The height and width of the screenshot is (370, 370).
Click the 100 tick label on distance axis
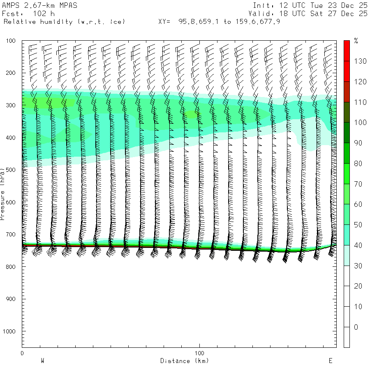(x=200, y=353)
